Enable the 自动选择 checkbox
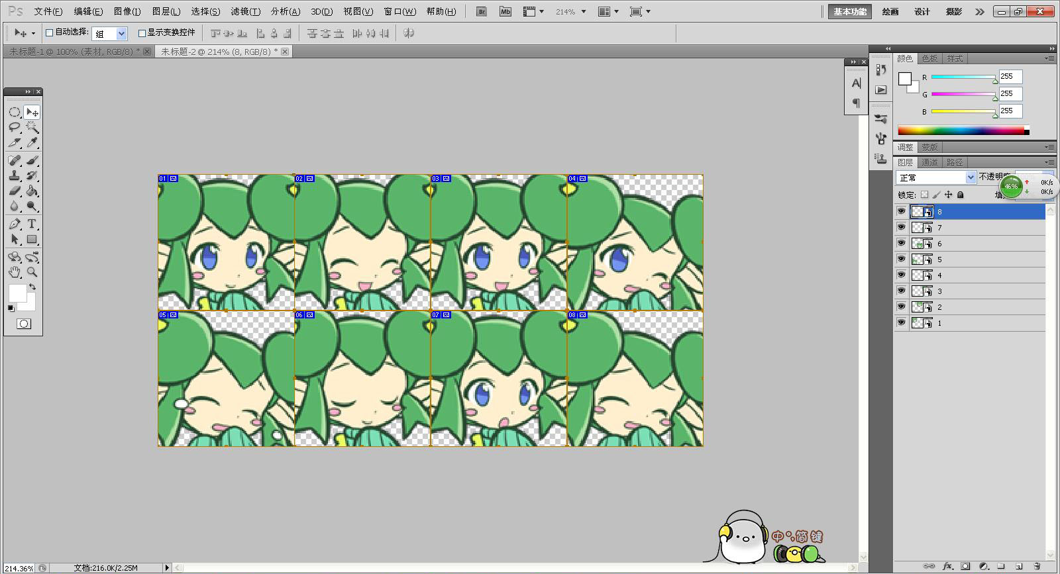The height and width of the screenshot is (574, 1060). (49, 32)
